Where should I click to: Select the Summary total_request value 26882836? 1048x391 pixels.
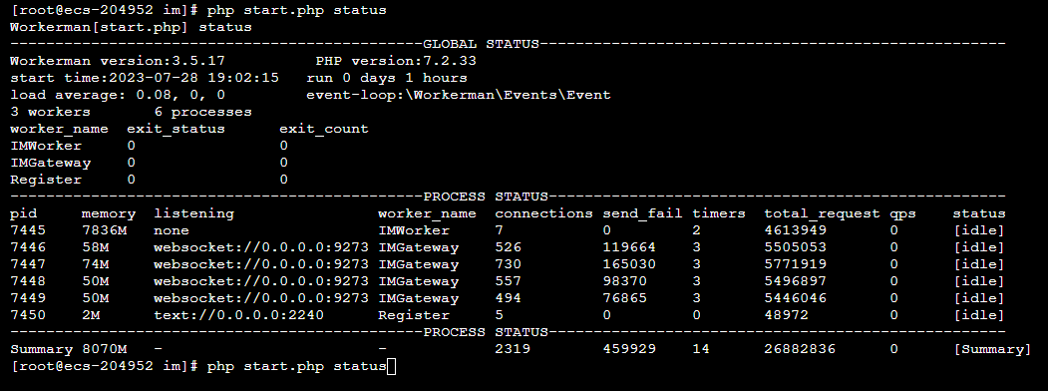coord(800,349)
